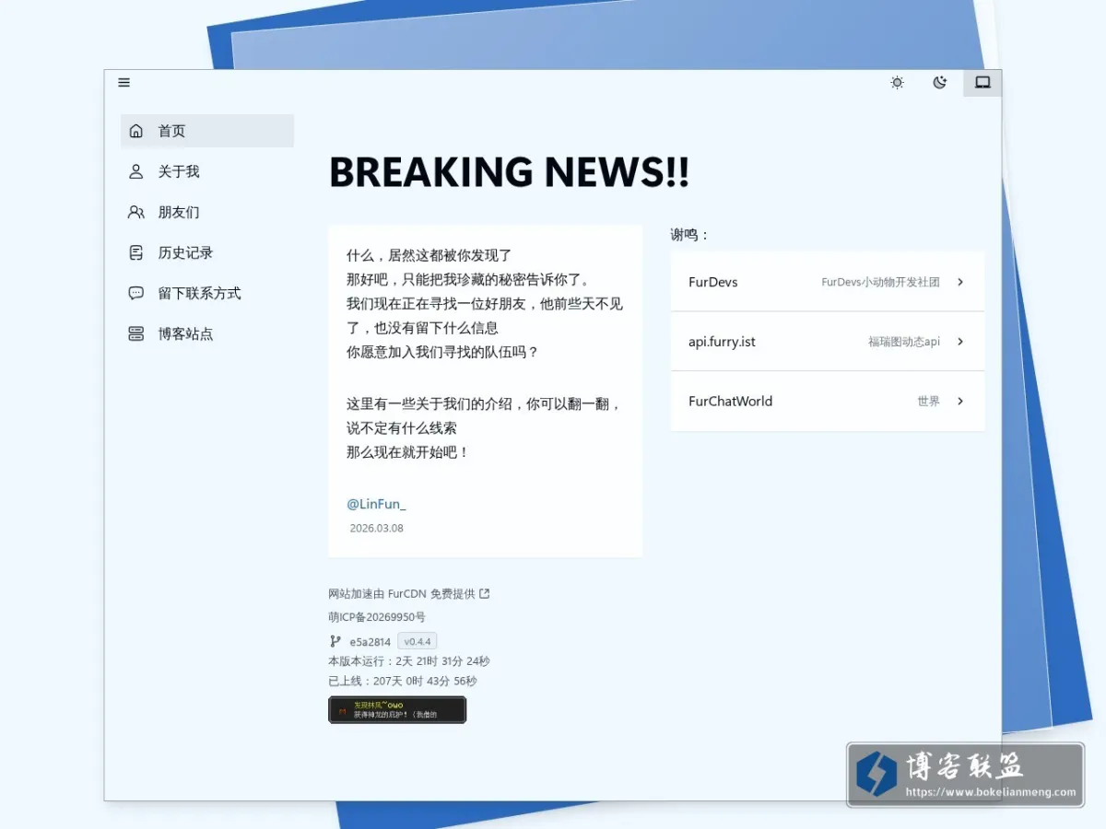Click the 本版本运行 uptime line

point(409,661)
